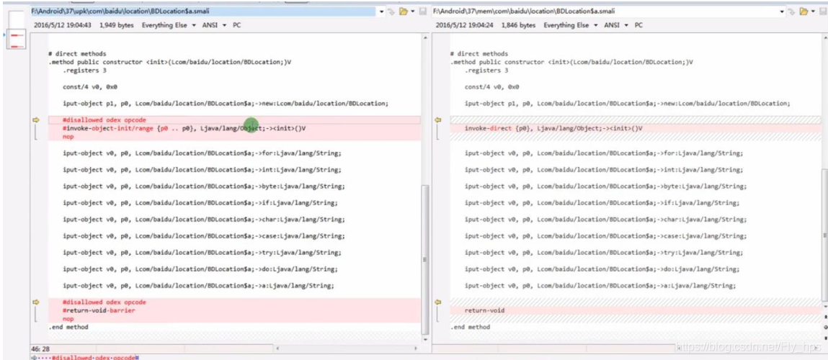Click the left pane file path field

click(x=203, y=11)
